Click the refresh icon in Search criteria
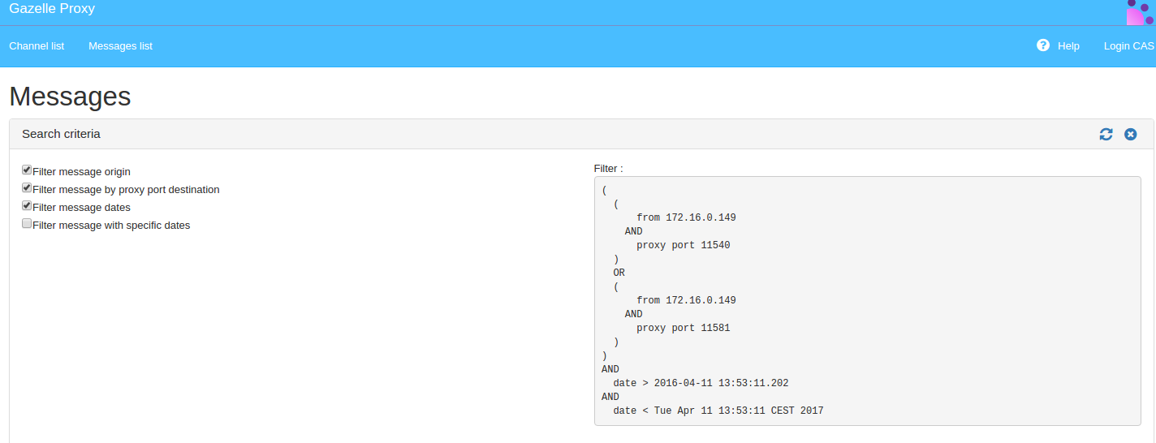Image resolution: width=1156 pixels, height=443 pixels. [x=1106, y=134]
